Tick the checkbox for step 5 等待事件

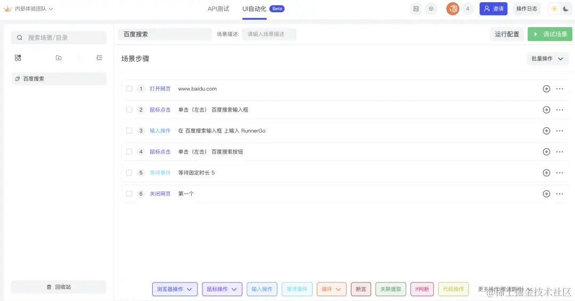click(x=129, y=172)
